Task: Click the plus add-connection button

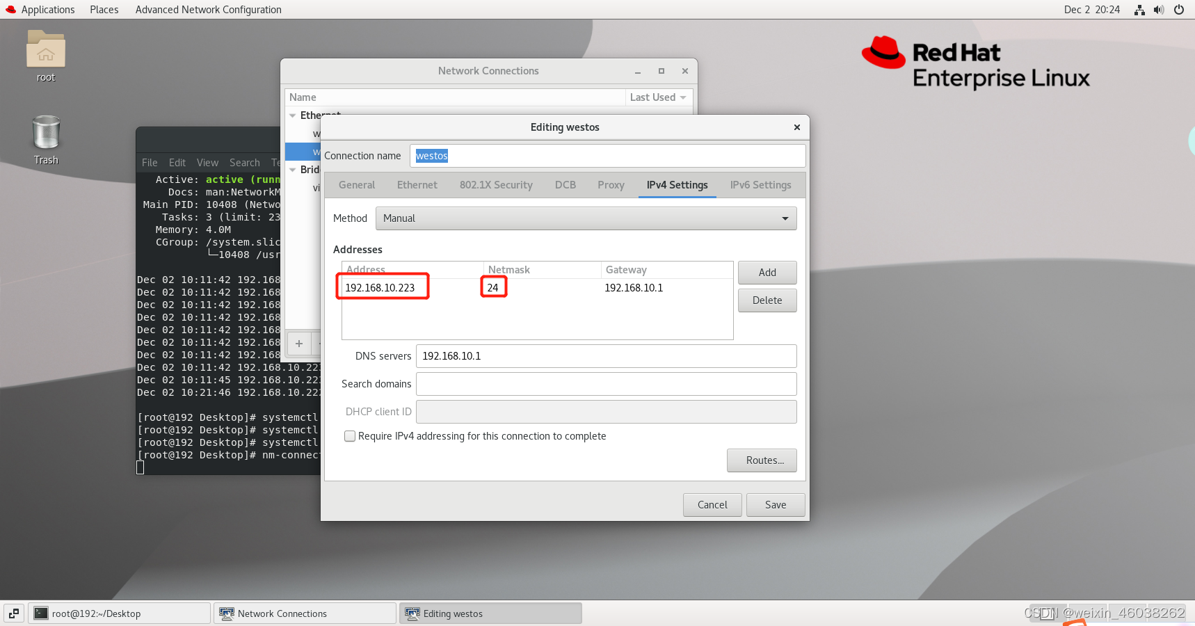Action: 299,344
